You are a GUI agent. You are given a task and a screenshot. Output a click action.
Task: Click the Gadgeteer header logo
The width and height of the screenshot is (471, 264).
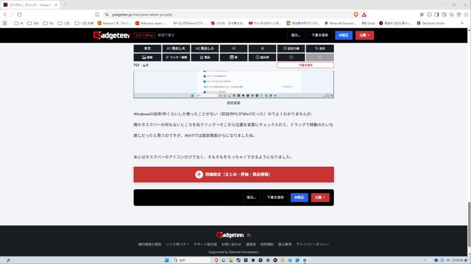(112, 35)
